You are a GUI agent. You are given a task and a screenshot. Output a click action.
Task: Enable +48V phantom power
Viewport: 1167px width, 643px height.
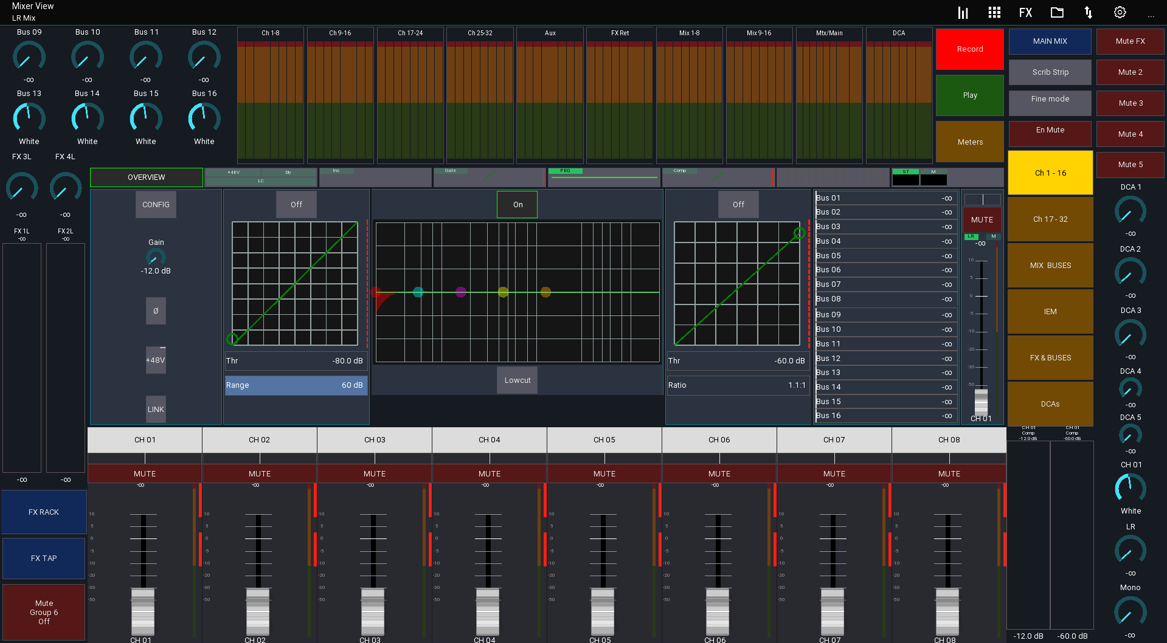[x=156, y=360]
